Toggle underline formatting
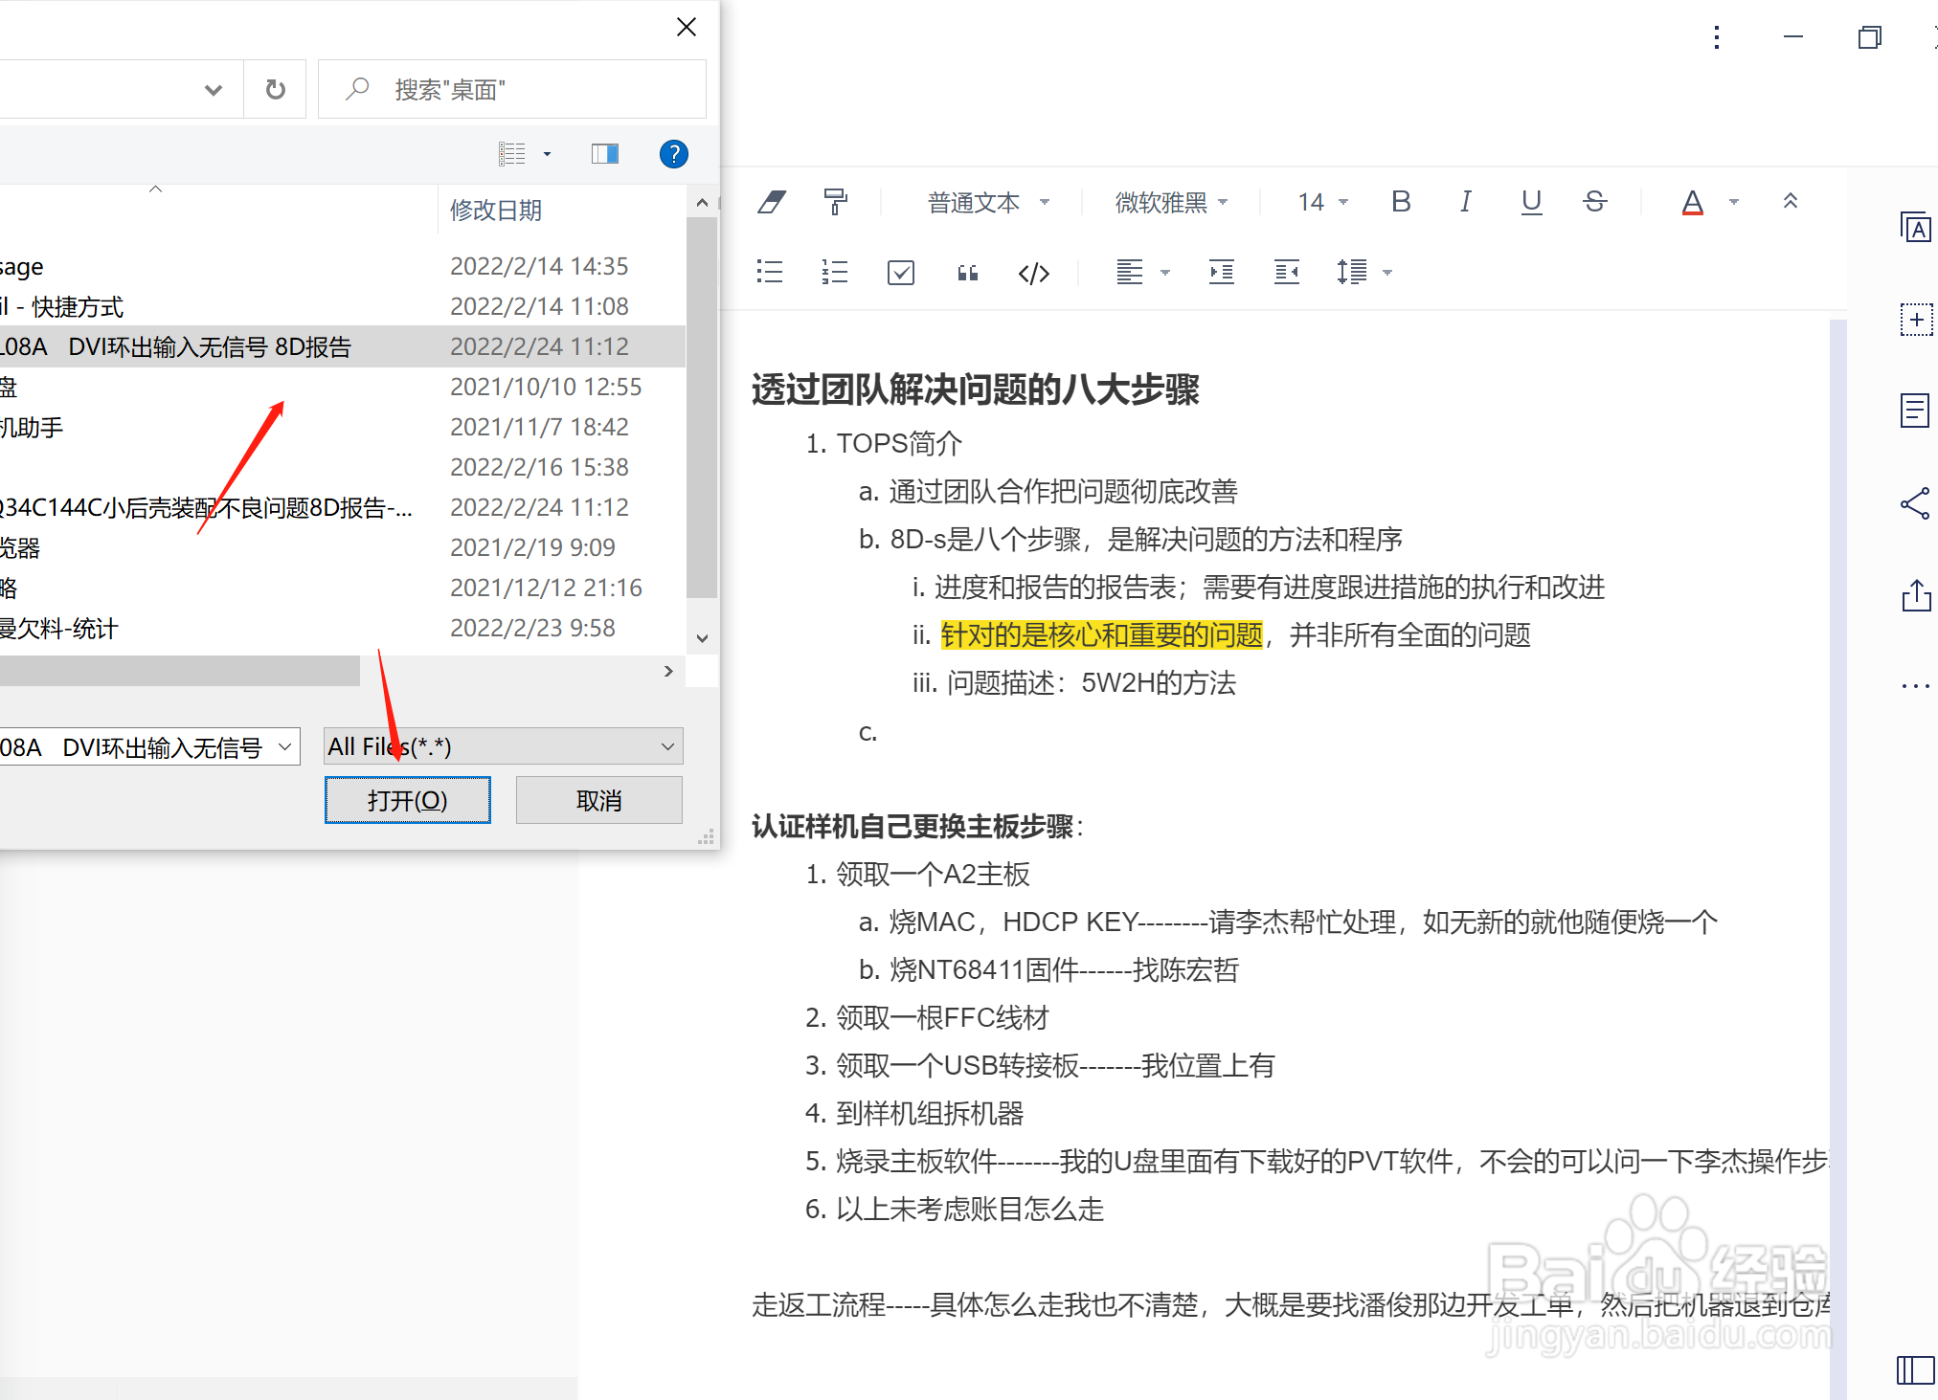Image resolution: width=1938 pixels, height=1400 pixels. point(1531,202)
